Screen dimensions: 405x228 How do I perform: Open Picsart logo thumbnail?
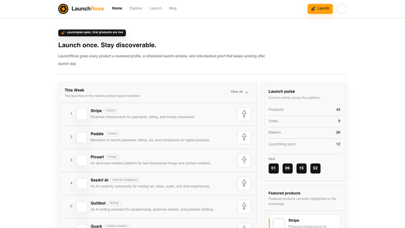82,160
